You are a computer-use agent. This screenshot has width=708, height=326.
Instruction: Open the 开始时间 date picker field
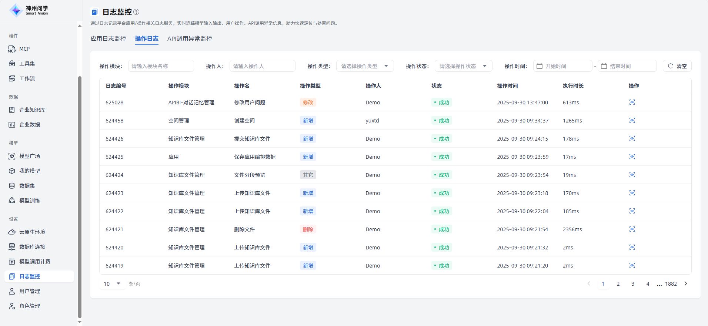point(562,66)
